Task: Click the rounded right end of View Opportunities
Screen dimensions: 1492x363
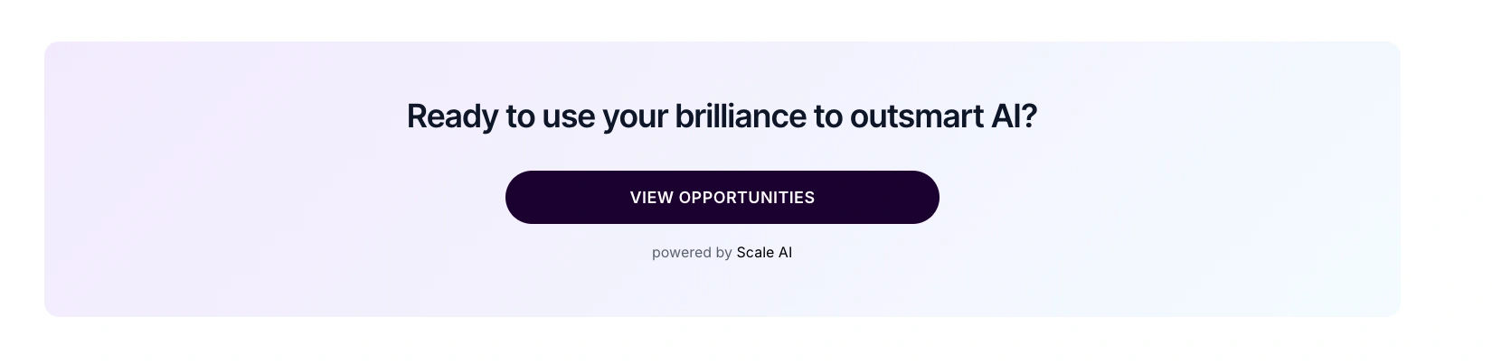Action: click(x=921, y=197)
